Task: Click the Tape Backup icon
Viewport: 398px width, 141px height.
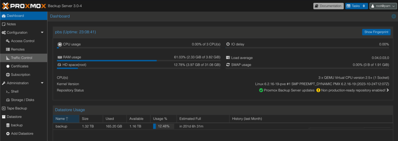Action: pyautogui.click(x=4, y=108)
